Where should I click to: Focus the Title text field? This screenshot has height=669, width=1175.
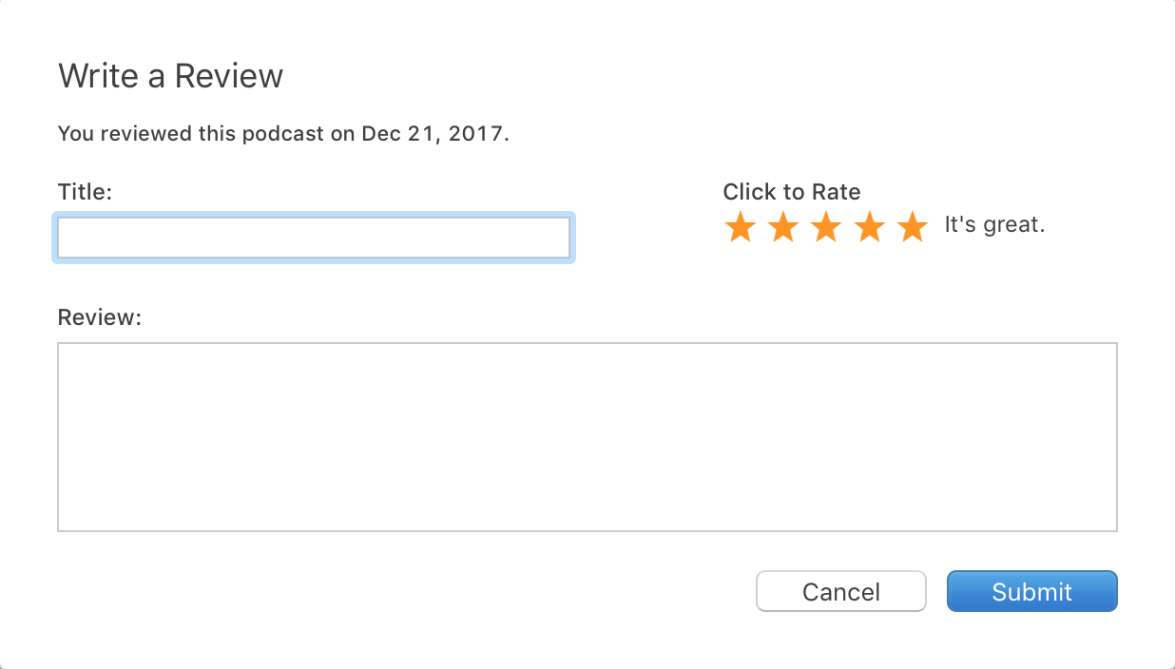[314, 238]
